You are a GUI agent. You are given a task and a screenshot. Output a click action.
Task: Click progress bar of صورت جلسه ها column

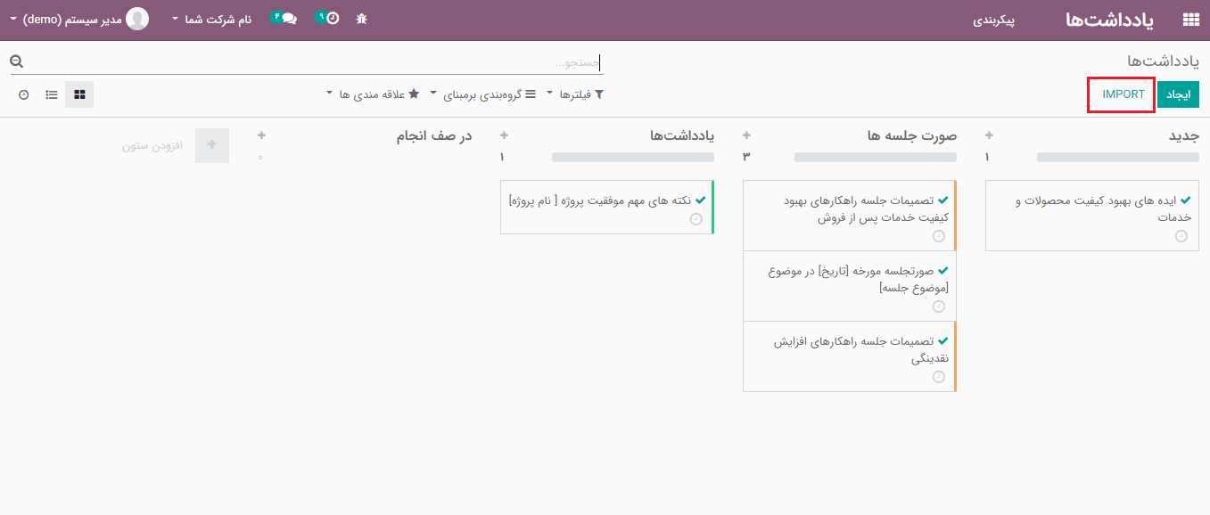(876, 157)
